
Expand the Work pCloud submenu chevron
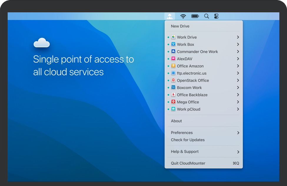pyautogui.click(x=238, y=109)
